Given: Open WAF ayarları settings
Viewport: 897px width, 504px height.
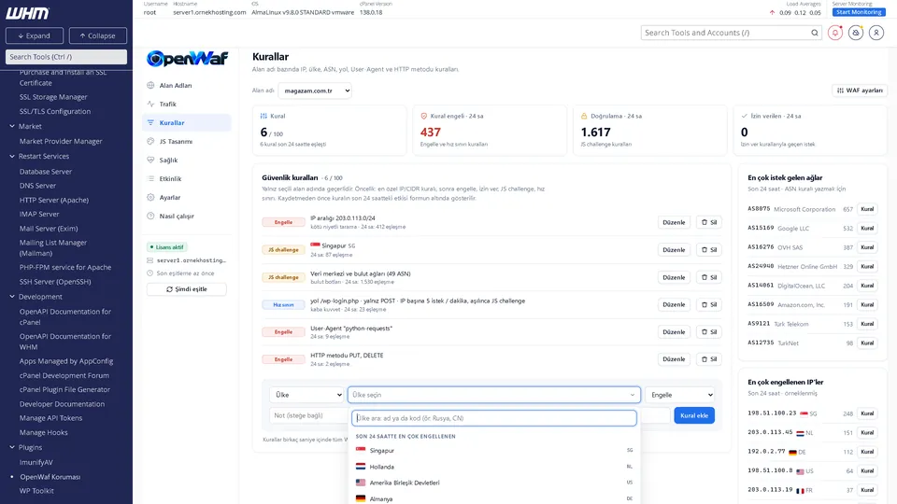Looking at the screenshot, I should pyautogui.click(x=860, y=91).
